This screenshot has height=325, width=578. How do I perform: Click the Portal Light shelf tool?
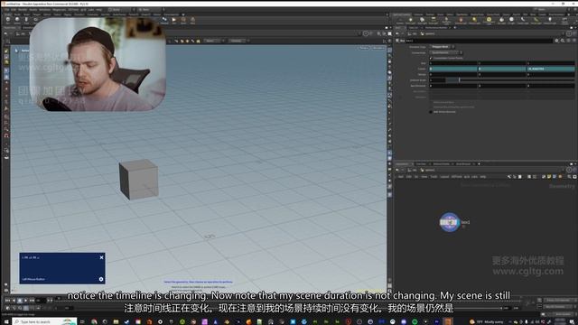[536, 20]
